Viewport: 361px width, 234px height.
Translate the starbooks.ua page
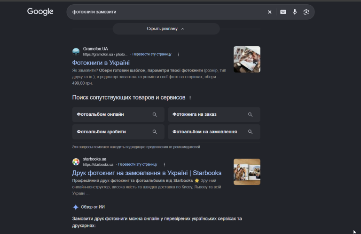coord(137,164)
